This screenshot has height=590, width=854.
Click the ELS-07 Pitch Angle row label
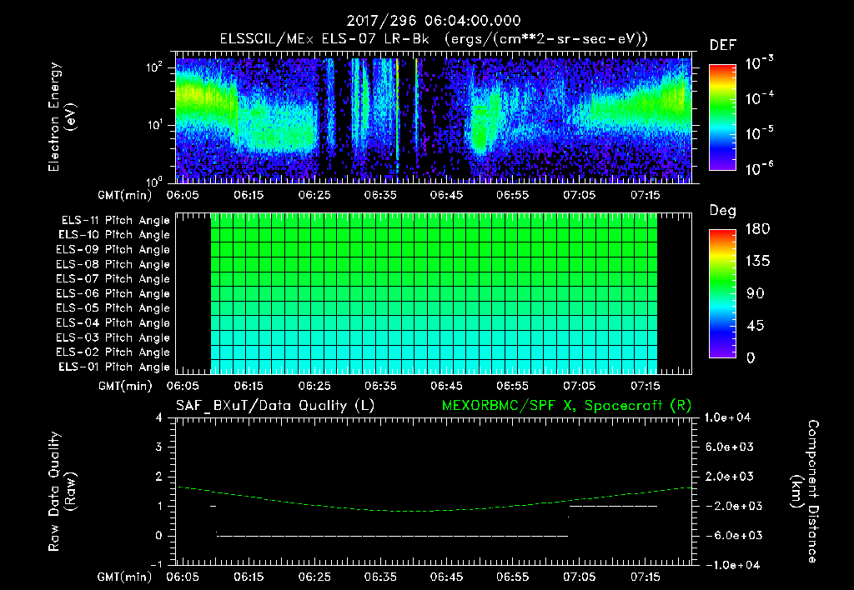[113, 279]
